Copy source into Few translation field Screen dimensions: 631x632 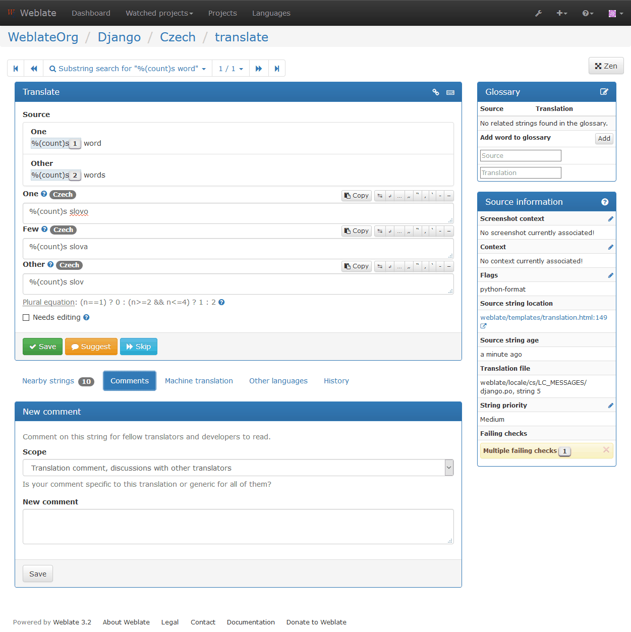coord(357,231)
